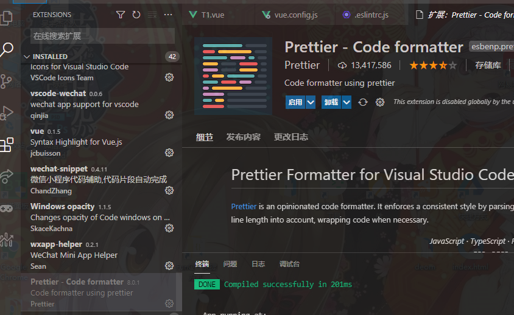The image size is (514, 315).
Task: Open the Search view in activity bar
Action: tap(7, 50)
